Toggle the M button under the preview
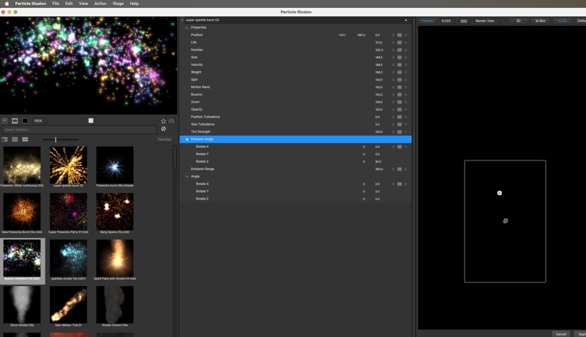Image resolution: width=586 pixels, height=337 pixels. [x=5, y=121]
